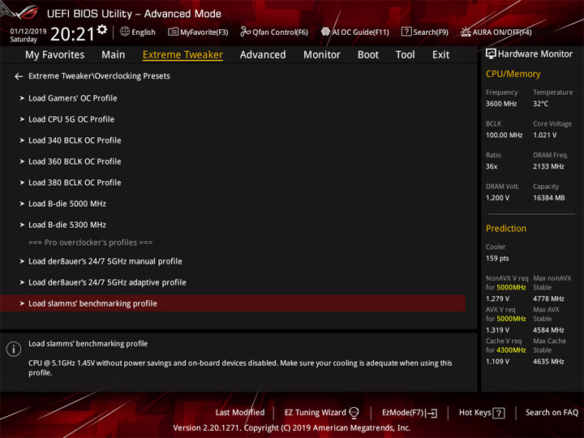Image resolution: width=584 pixels, height=438 pixels.
Task: Select Load 340 BCLK OC Profile entry
Action: click(75, 140)
